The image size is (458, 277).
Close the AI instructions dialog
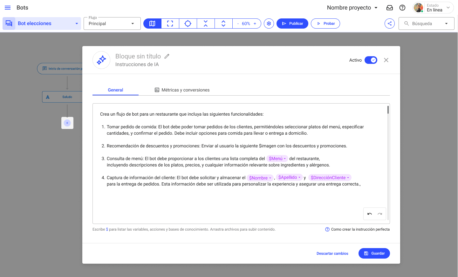386,60
